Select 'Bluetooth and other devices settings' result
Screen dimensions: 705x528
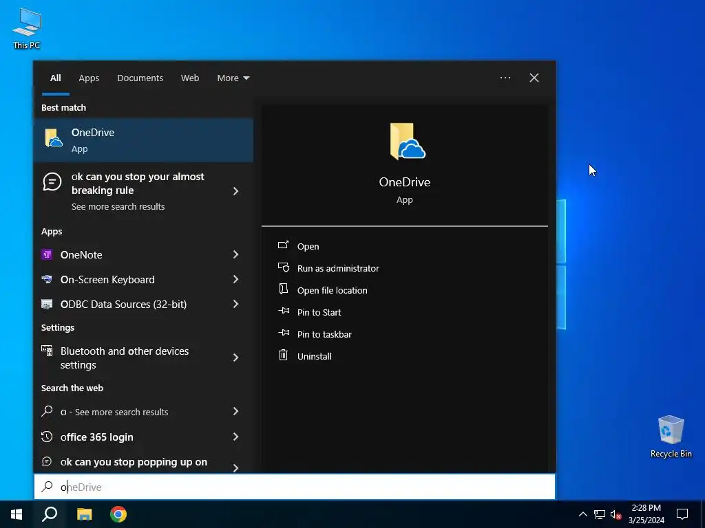tap(125, 357)
